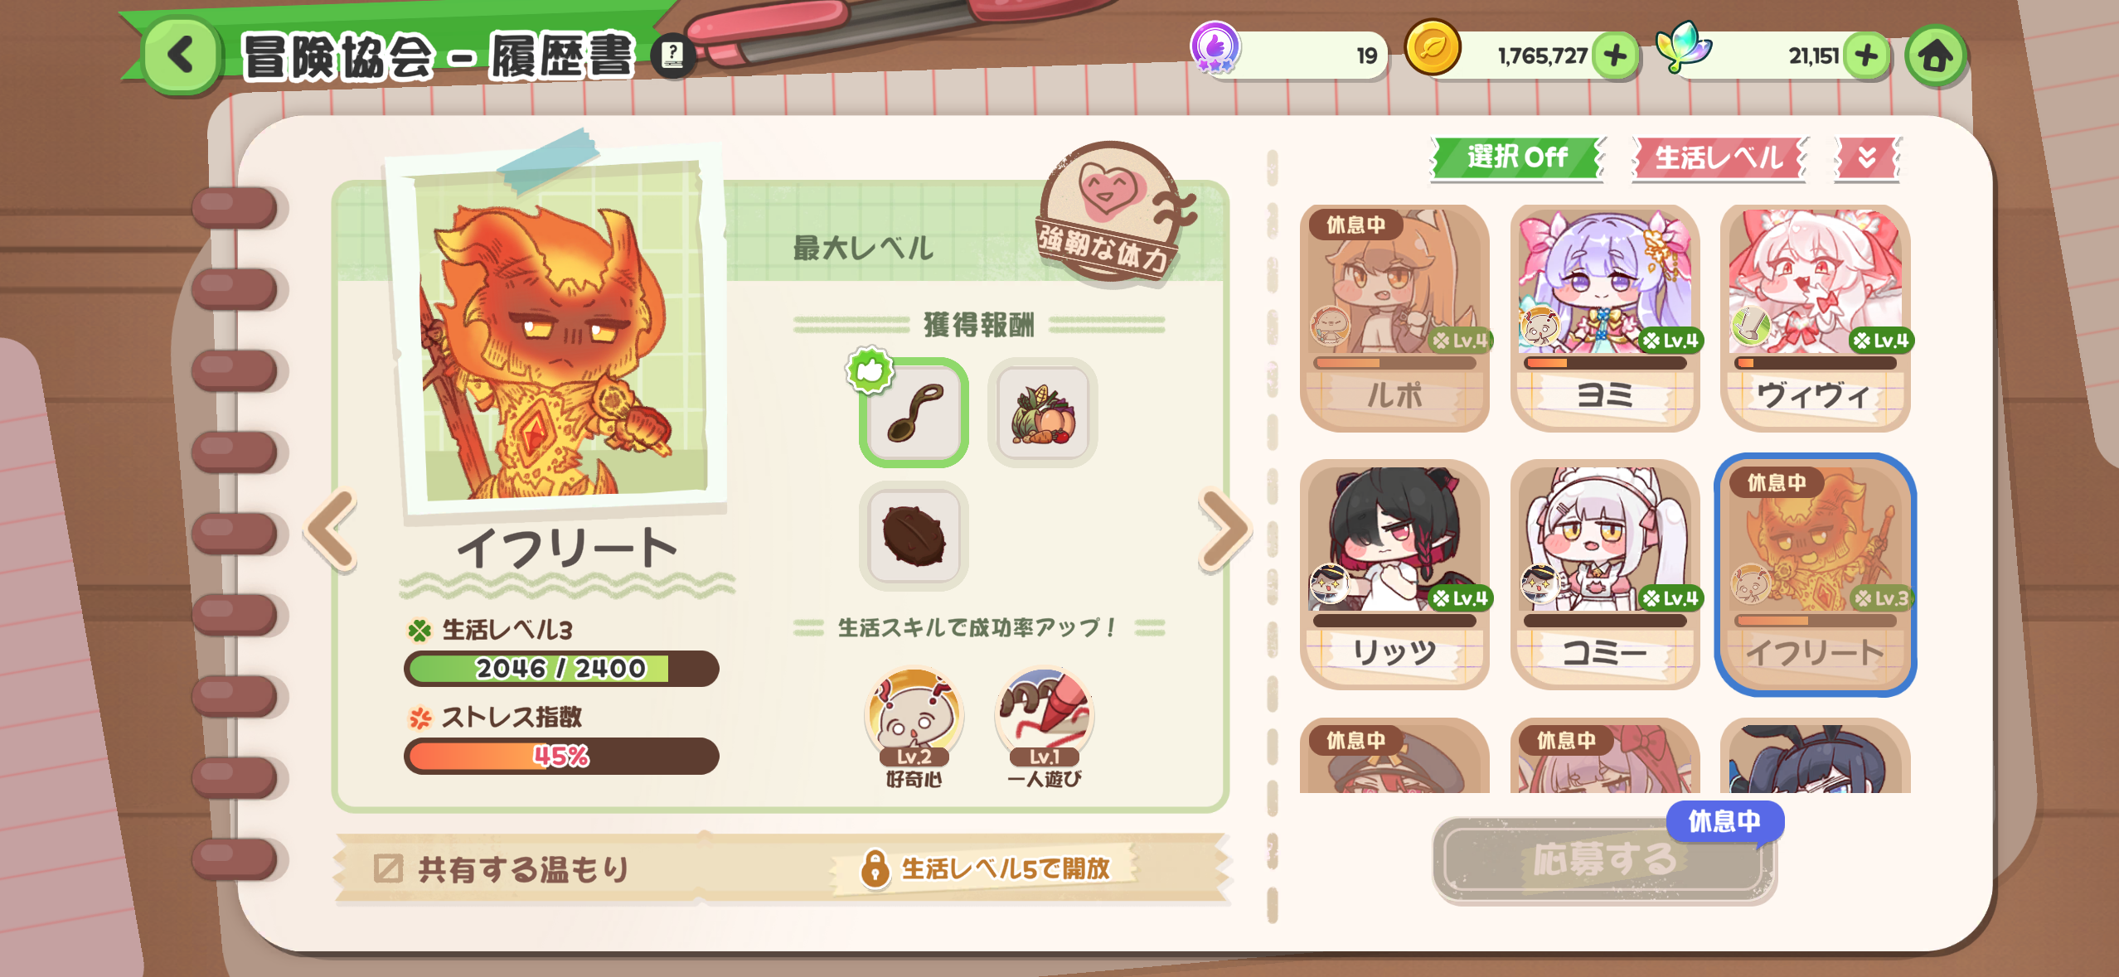The height and width of the screenshot is (977, 2119).
Task: Select the spoon reward item
Action: tap(914, 413)
